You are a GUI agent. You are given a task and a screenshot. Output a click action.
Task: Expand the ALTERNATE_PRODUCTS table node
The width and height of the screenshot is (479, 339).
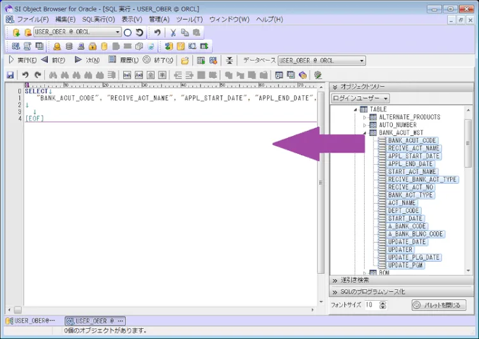(365, 117)
